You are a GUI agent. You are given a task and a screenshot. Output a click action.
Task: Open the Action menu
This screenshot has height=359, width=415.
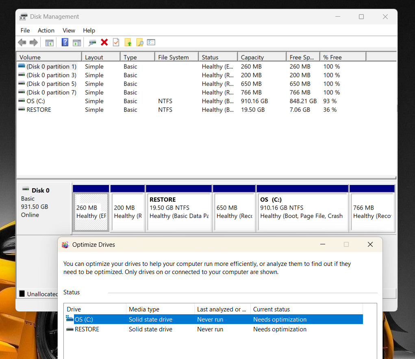46,30
